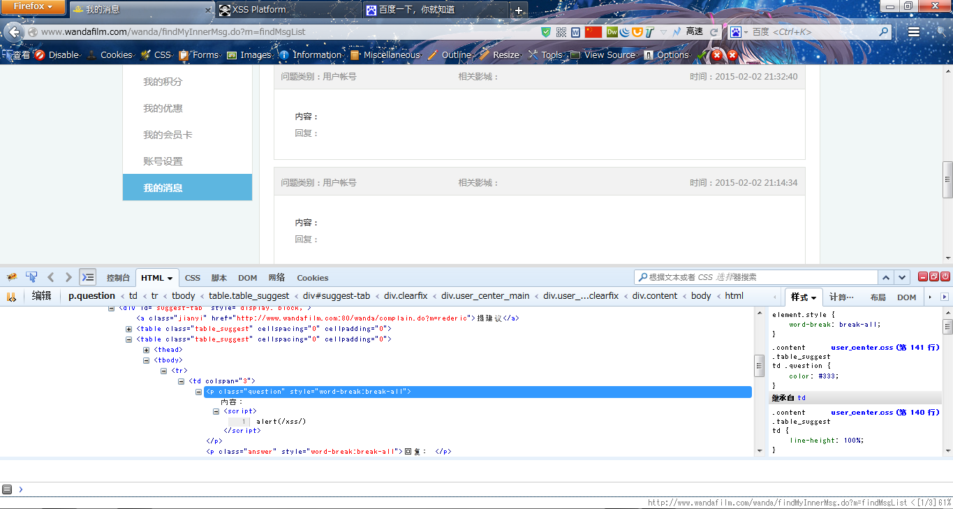Go back with the browser back arrow
Screen dimensions: 953x509
(x=14, y=31)
